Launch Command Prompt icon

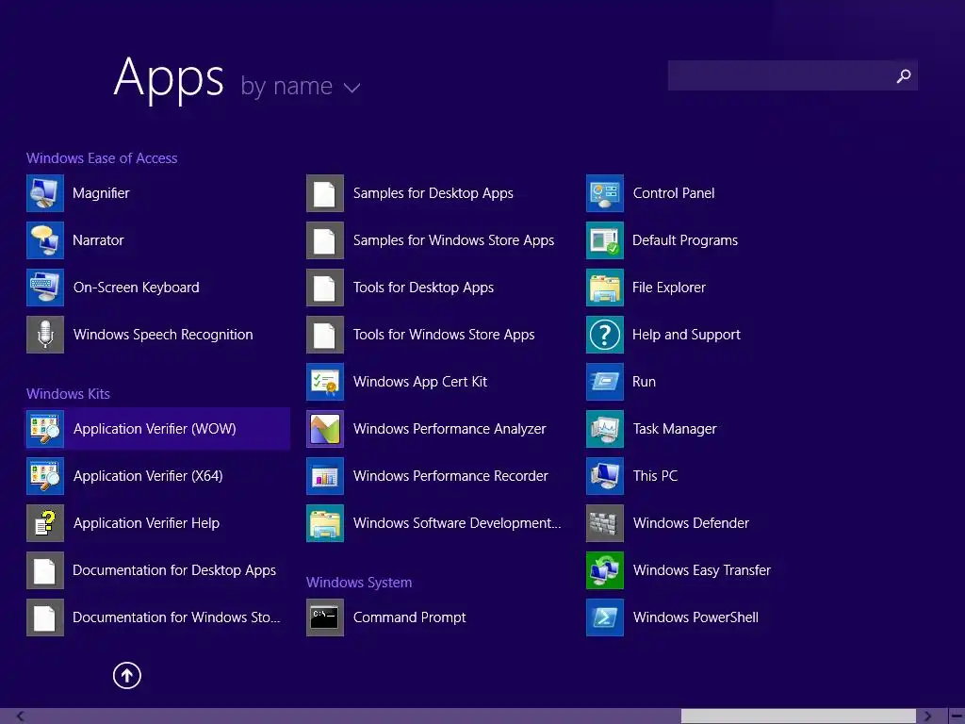click(x=325, y=617)
